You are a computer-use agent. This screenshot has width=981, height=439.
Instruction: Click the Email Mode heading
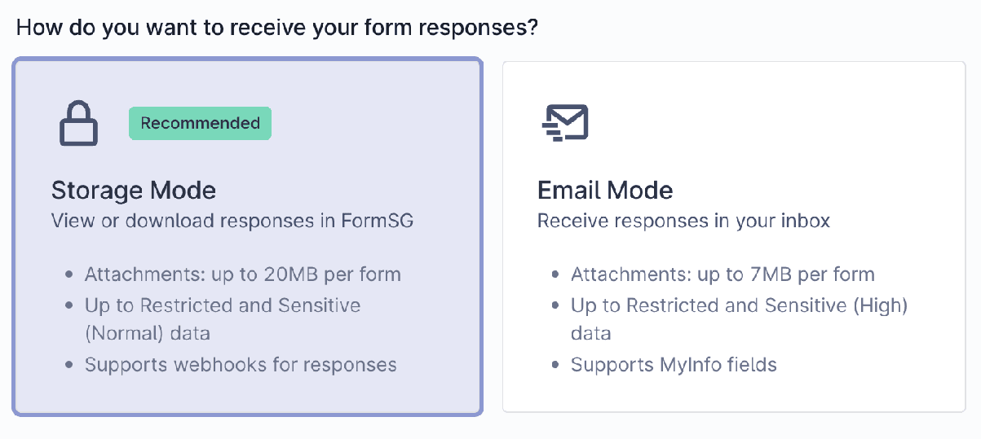[605, 191]
